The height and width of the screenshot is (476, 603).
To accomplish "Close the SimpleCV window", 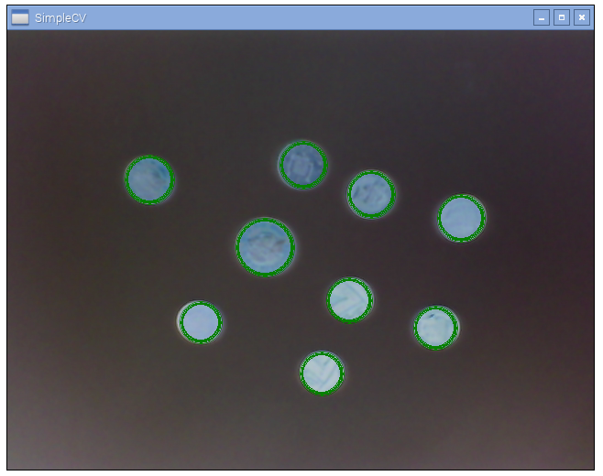I will click(x=581, y=17).
